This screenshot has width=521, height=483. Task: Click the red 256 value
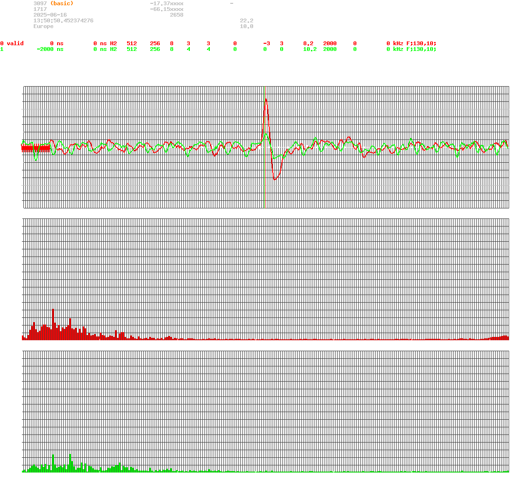[x=155, y=44]
